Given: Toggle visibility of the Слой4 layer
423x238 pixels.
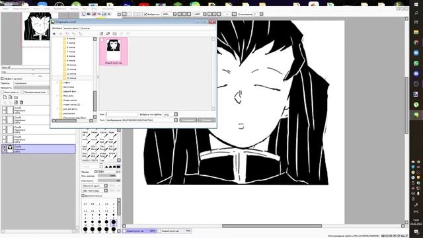Looking at the screenshot, I should coord(4,128).
